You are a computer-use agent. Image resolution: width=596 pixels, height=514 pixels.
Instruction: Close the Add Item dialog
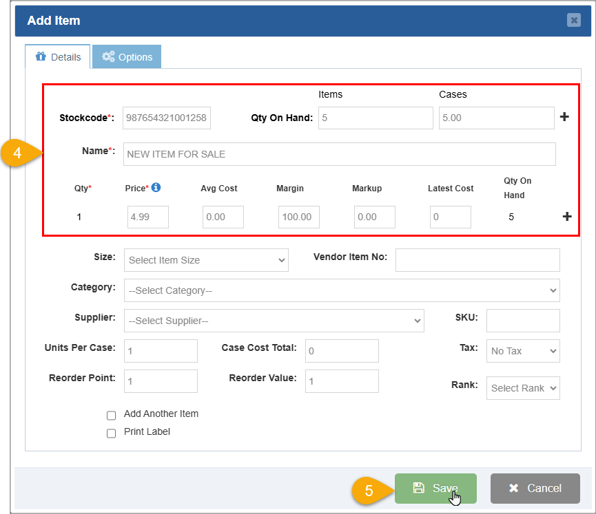pyautogui.click(x=573, y=21)
